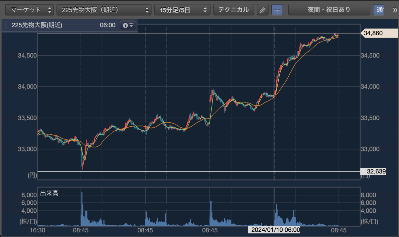
Task: Click the 16:30 time axis label
Action: pyautogui.click(x=38, y=230)
